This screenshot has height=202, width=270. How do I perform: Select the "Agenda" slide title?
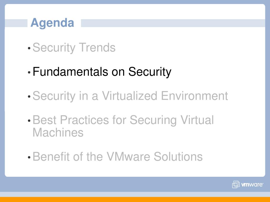click(x=52, y=23)
